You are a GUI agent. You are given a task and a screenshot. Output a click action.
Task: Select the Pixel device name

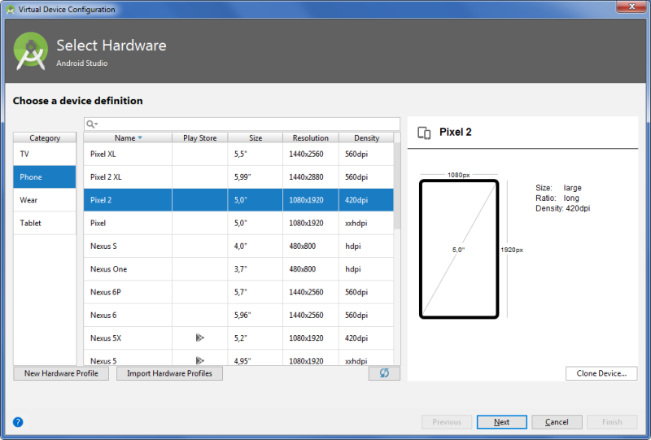coord(98,223)
